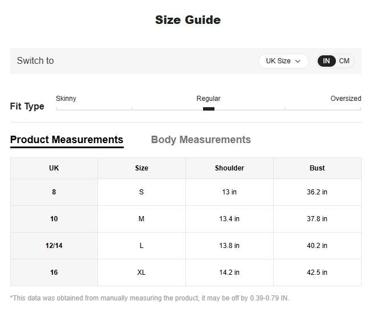Click the Size column header
This screenshot has height=309, width=373.
click(x=141, y=168)
